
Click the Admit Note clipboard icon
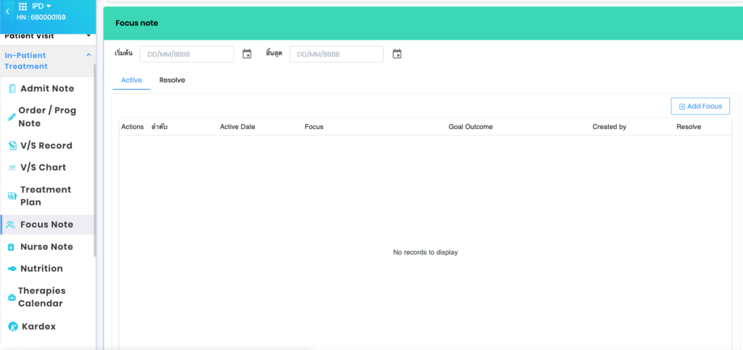12,88
